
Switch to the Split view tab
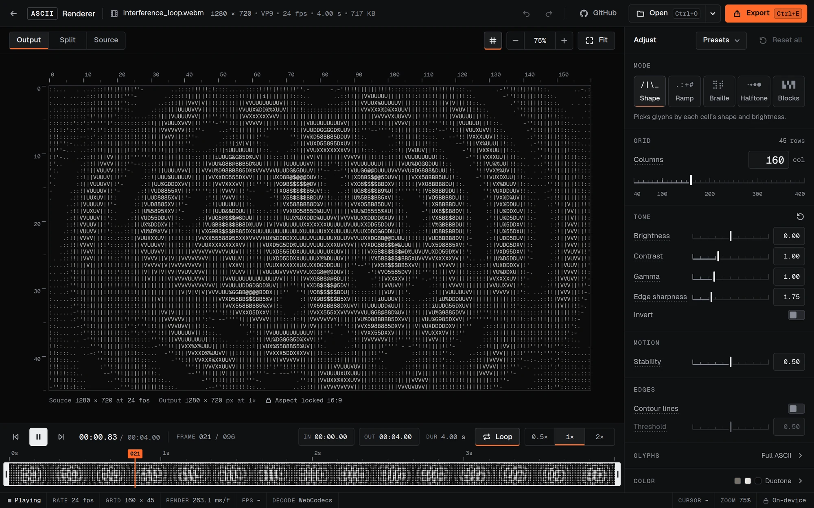(x=68, y=40)
